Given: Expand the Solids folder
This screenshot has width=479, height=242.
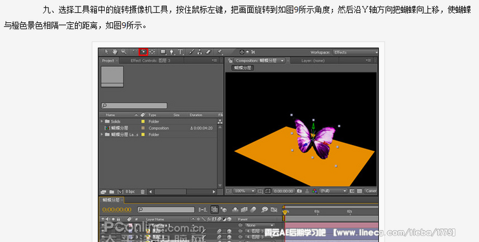Looking at the screenshot, I should point(102,121).
